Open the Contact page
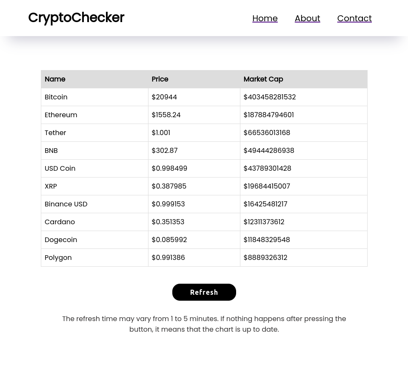 [354, 18]
